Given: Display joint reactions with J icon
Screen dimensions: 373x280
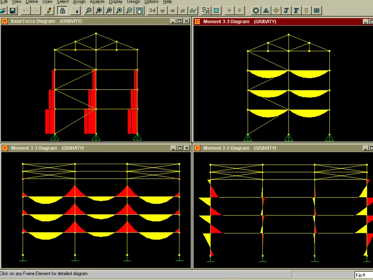Looking at the screenshot, I should click(286, 11).
